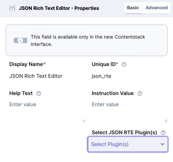Open the Unique ID help tooltip icon

pos(124,64)
